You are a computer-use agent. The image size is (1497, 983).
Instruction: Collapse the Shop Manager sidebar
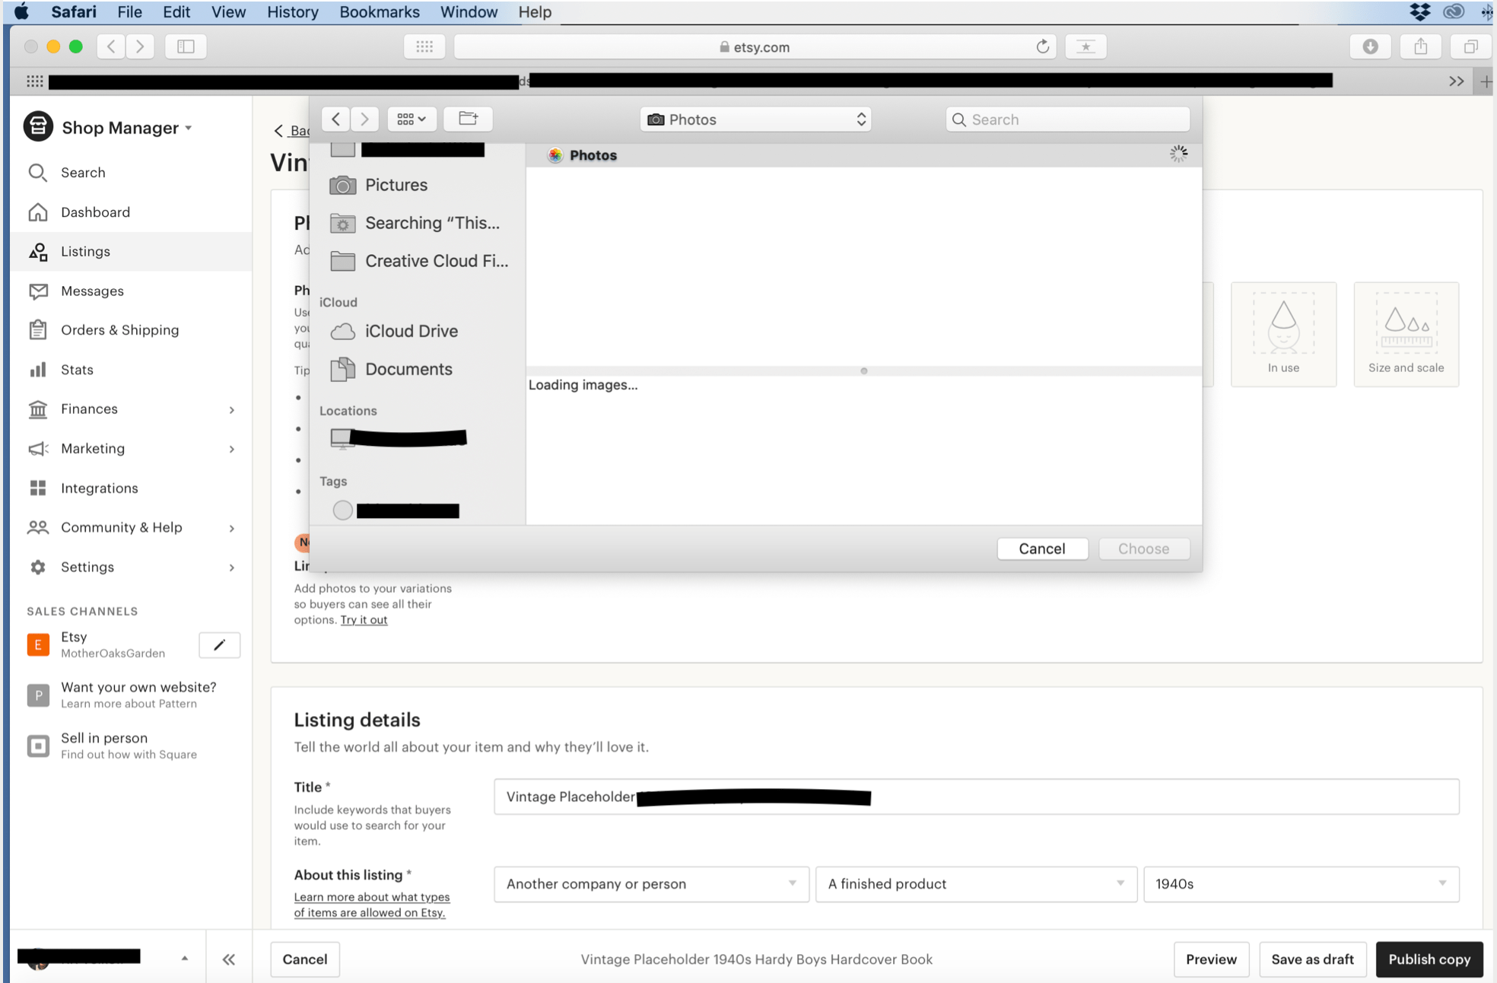[228, 959]
